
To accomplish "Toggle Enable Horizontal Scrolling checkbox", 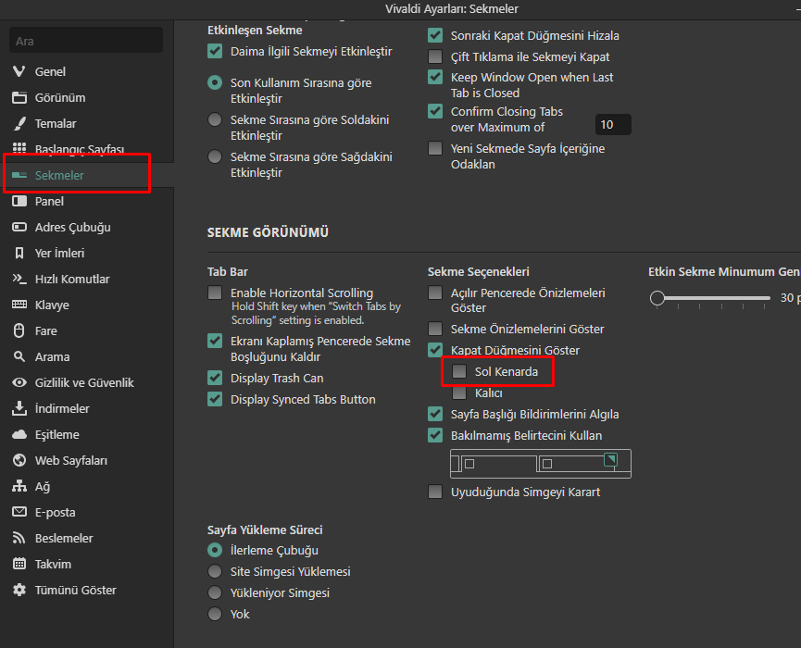I will click(x=215, y=293).
